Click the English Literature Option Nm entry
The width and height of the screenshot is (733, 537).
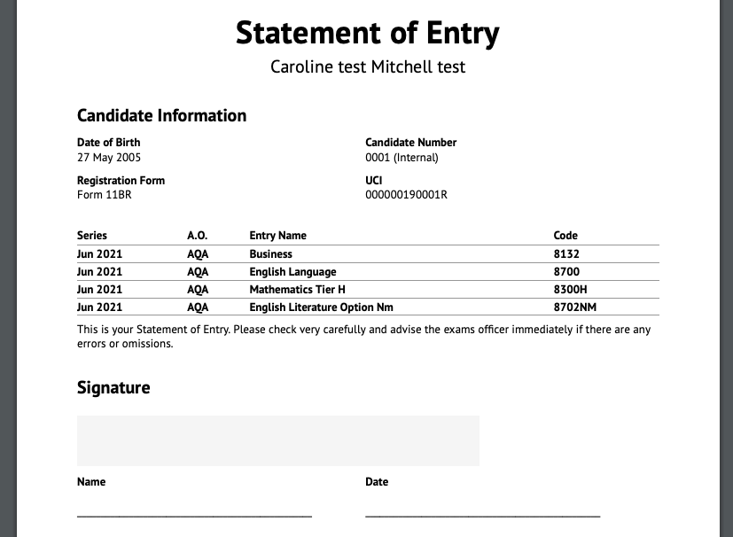pyautogui.click(x=321, y=307)
